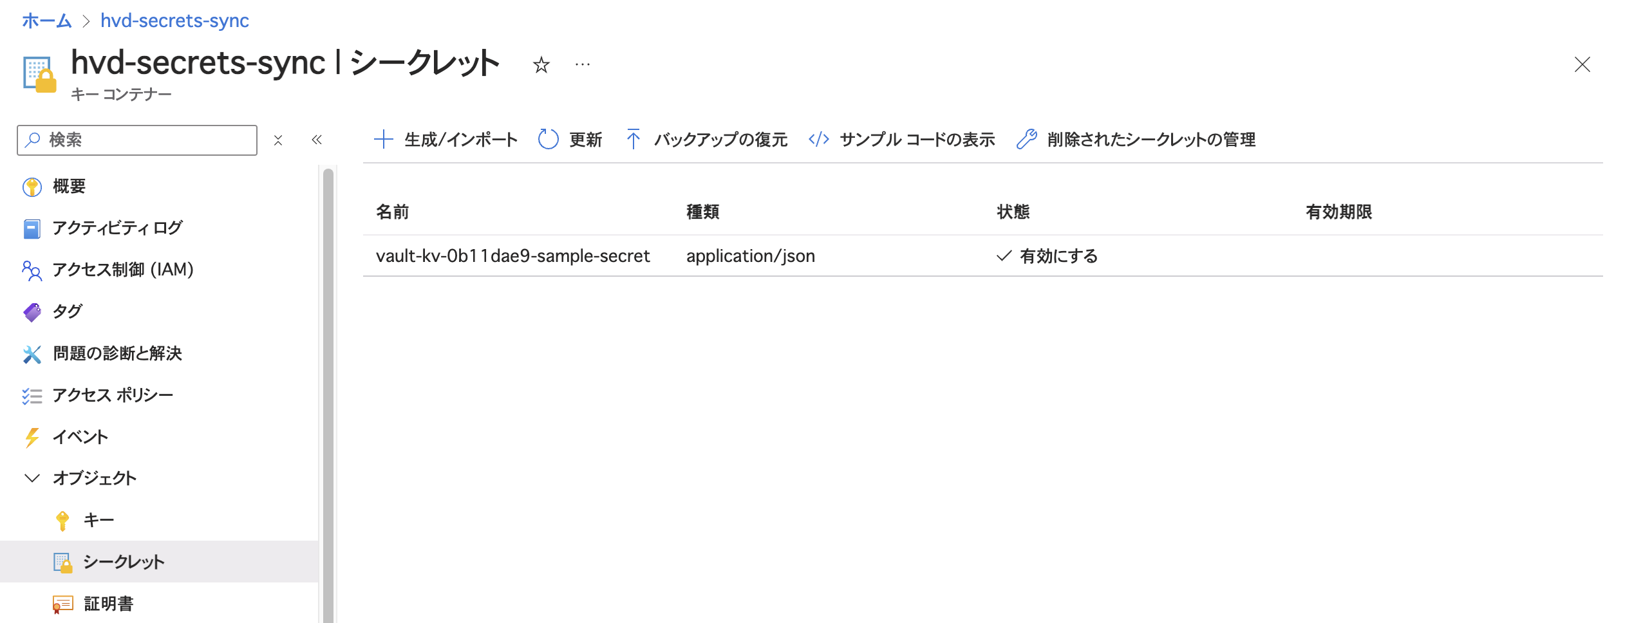
Task: Sort by the 名前 column header
Action: [x=392, y=212]
